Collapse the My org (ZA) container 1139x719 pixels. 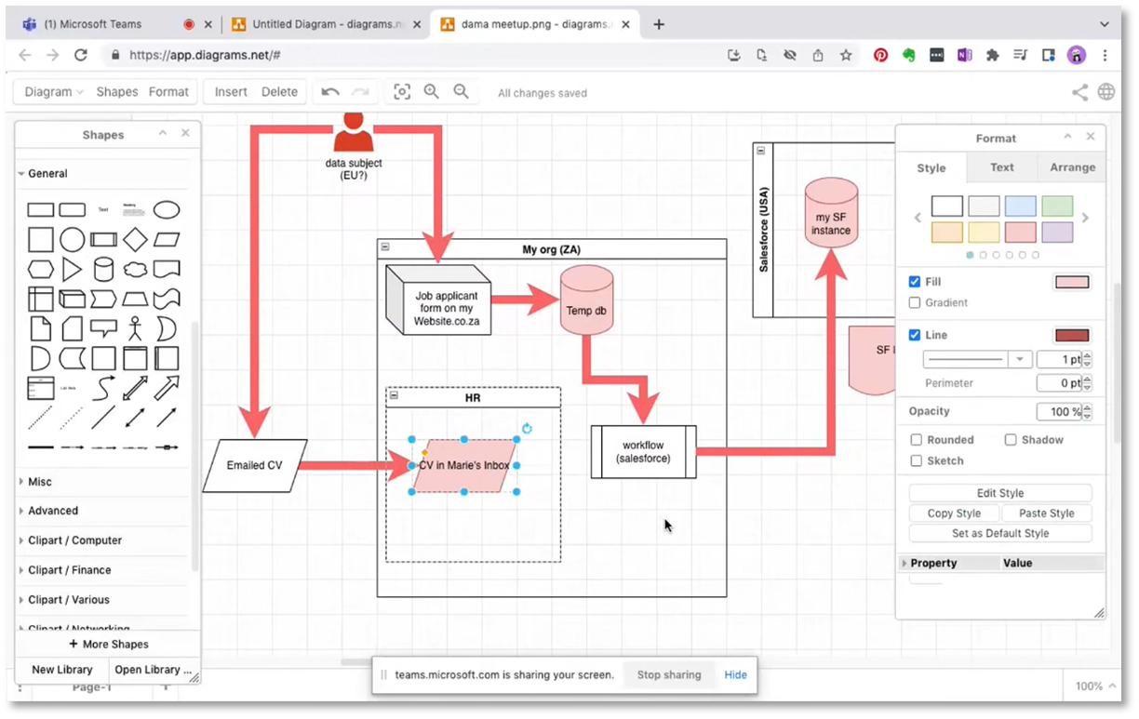385,247
